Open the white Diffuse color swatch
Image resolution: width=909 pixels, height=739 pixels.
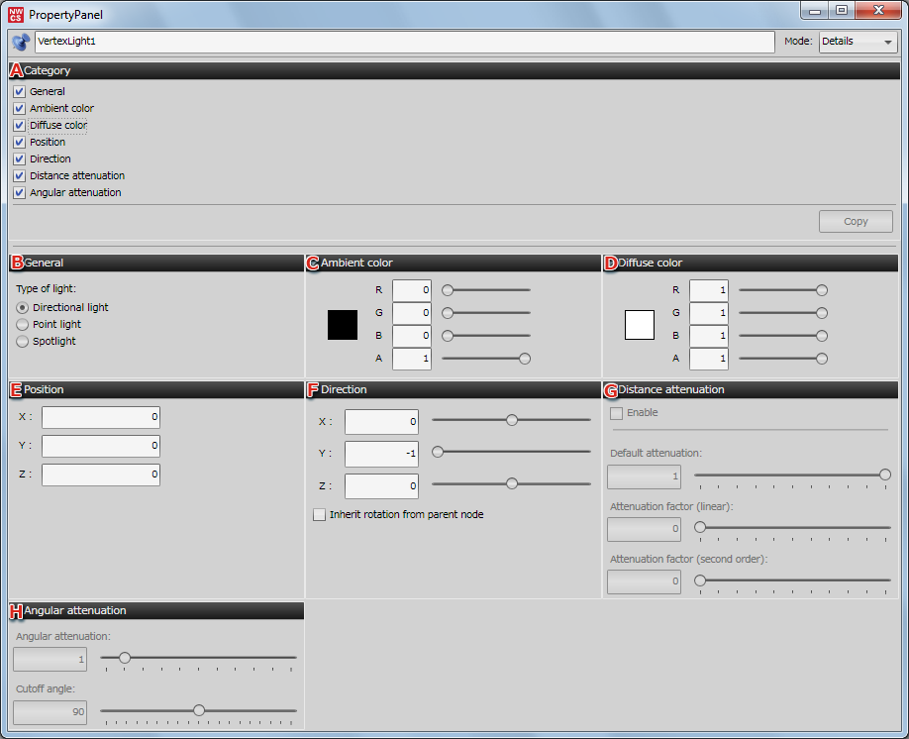[640, 325]
